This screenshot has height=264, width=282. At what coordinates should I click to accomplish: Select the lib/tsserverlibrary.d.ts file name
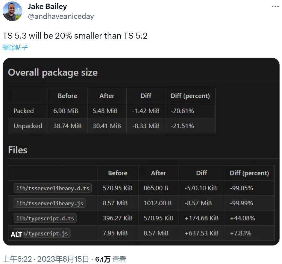click(x=53, y=188)
